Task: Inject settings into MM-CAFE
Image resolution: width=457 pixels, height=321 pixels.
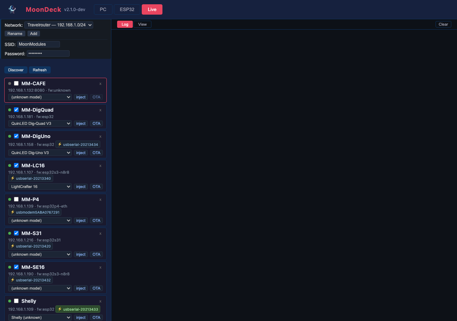Action: pos(81,97)
